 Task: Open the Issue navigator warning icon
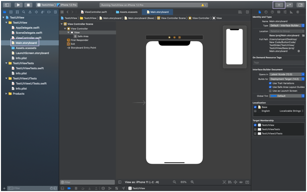pos(30,12)
